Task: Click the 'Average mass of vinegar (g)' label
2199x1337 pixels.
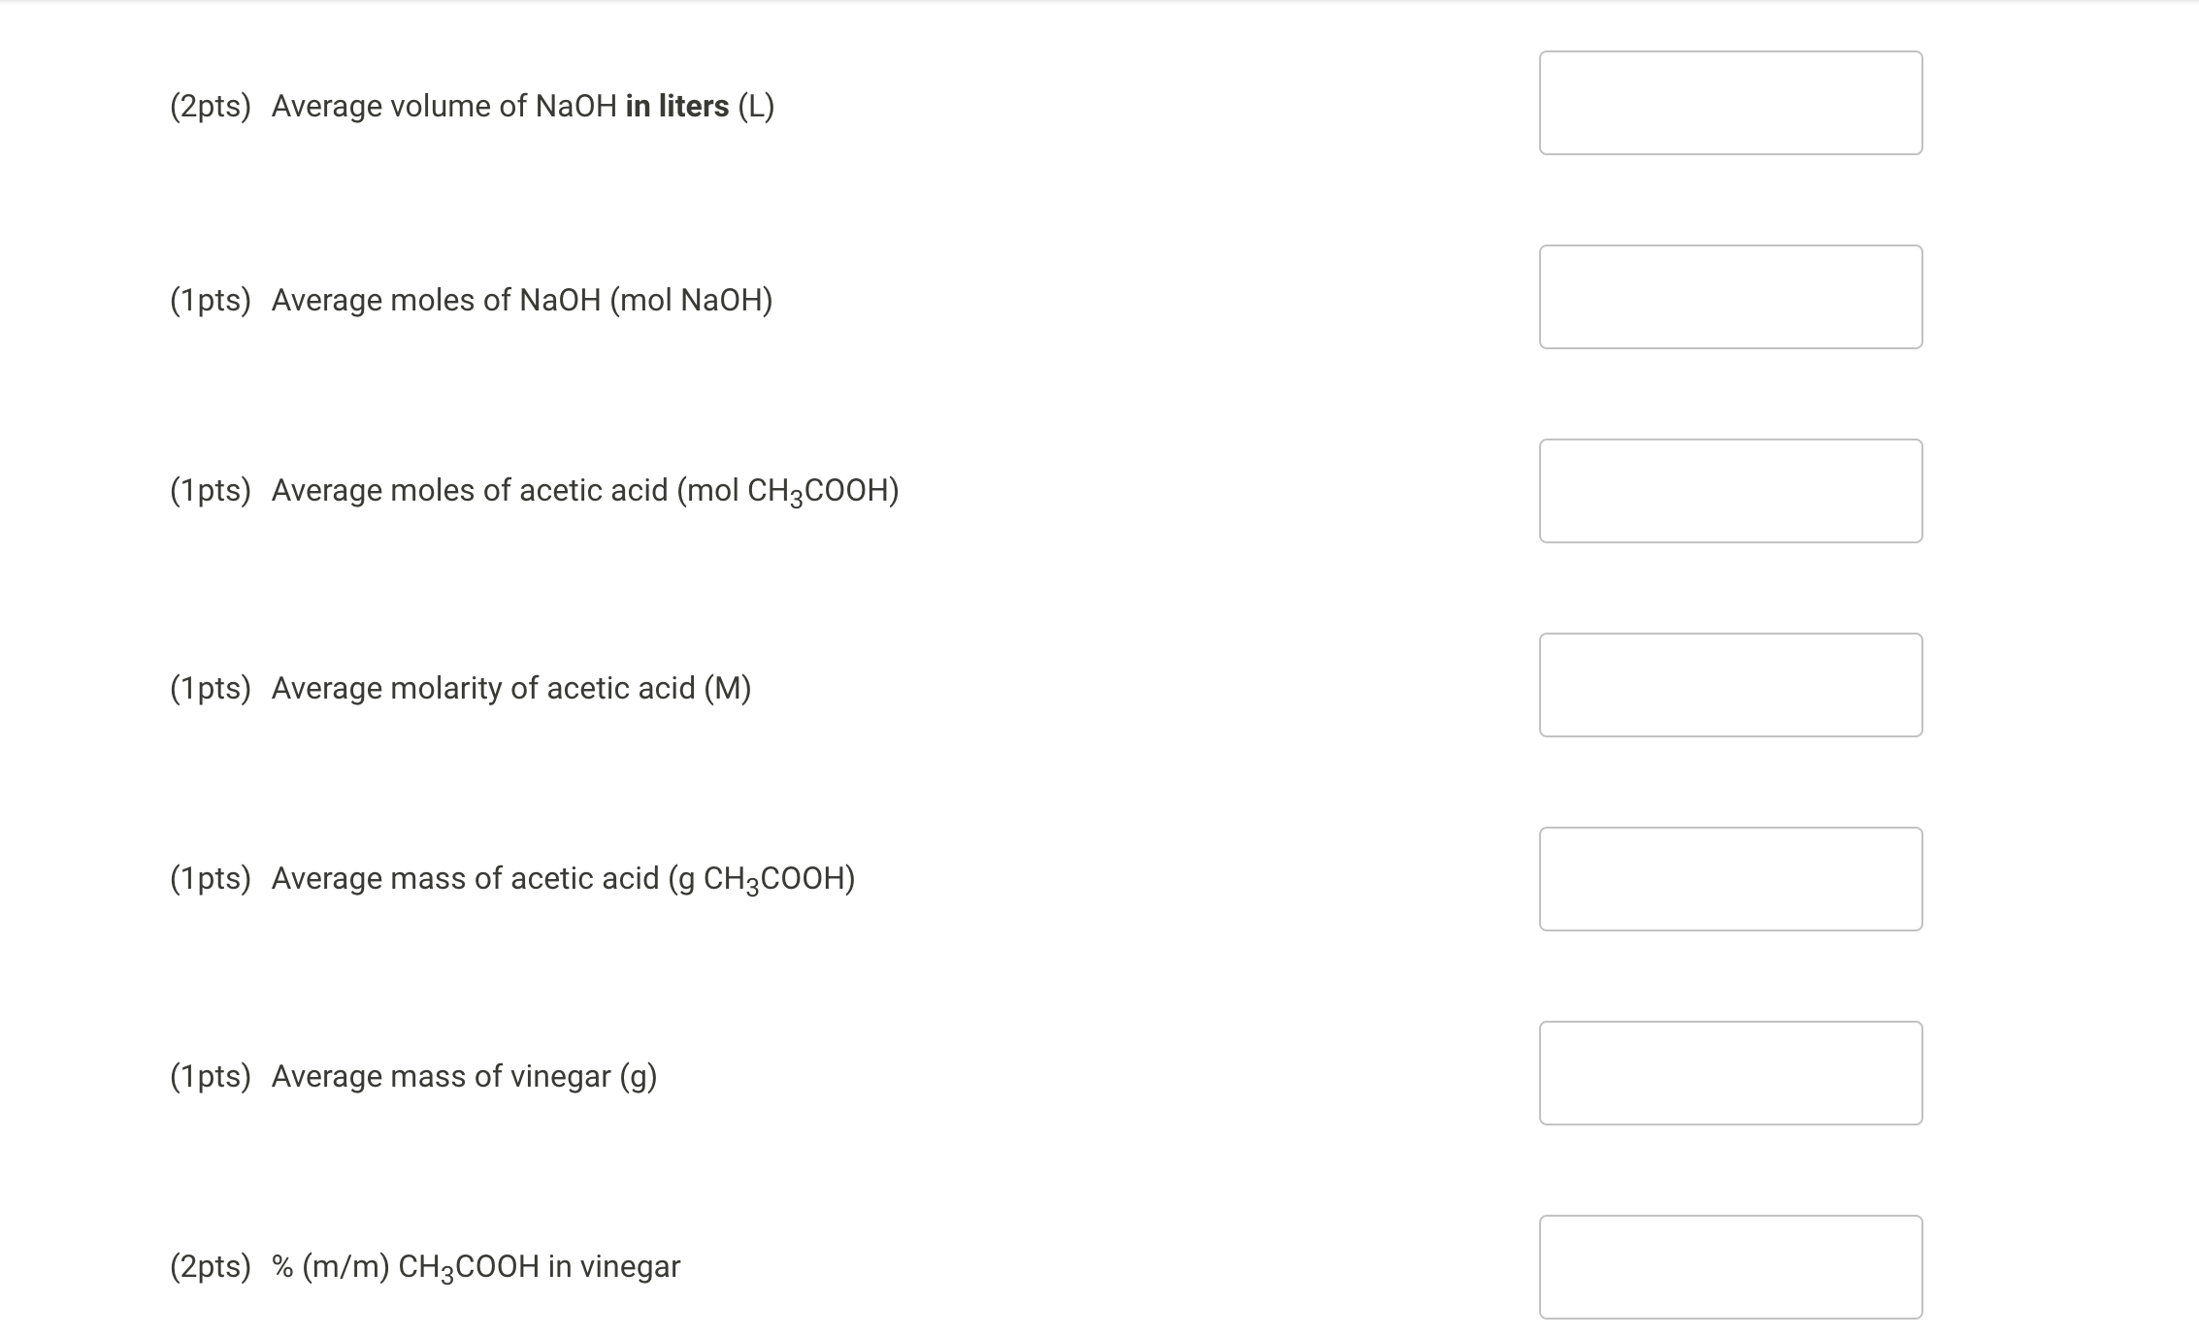Action: 464,1076
